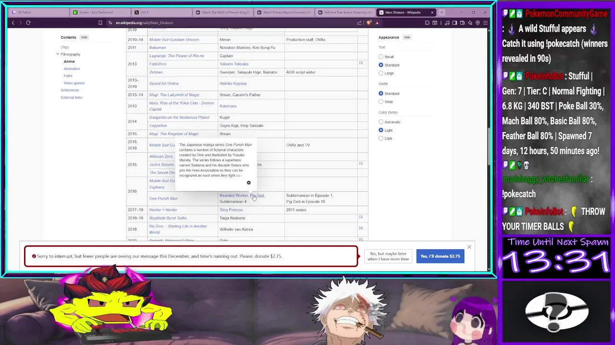
Task: Select Standard width option
Action: pos(381,93)
